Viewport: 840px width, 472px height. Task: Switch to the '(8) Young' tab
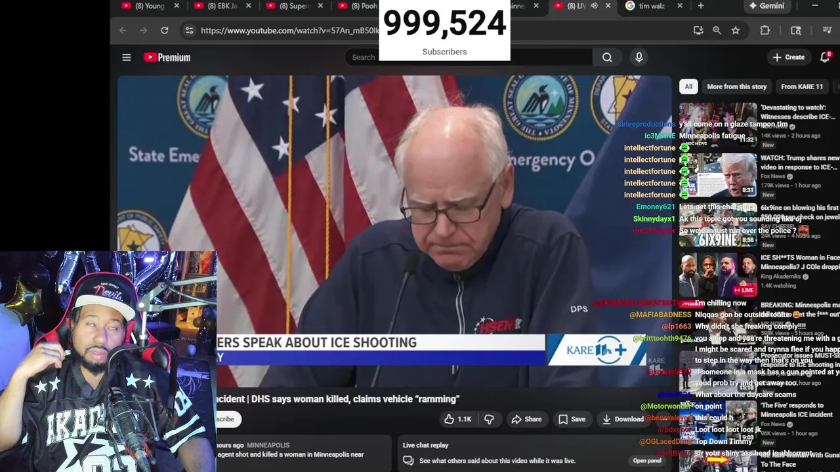pos(150,6)
